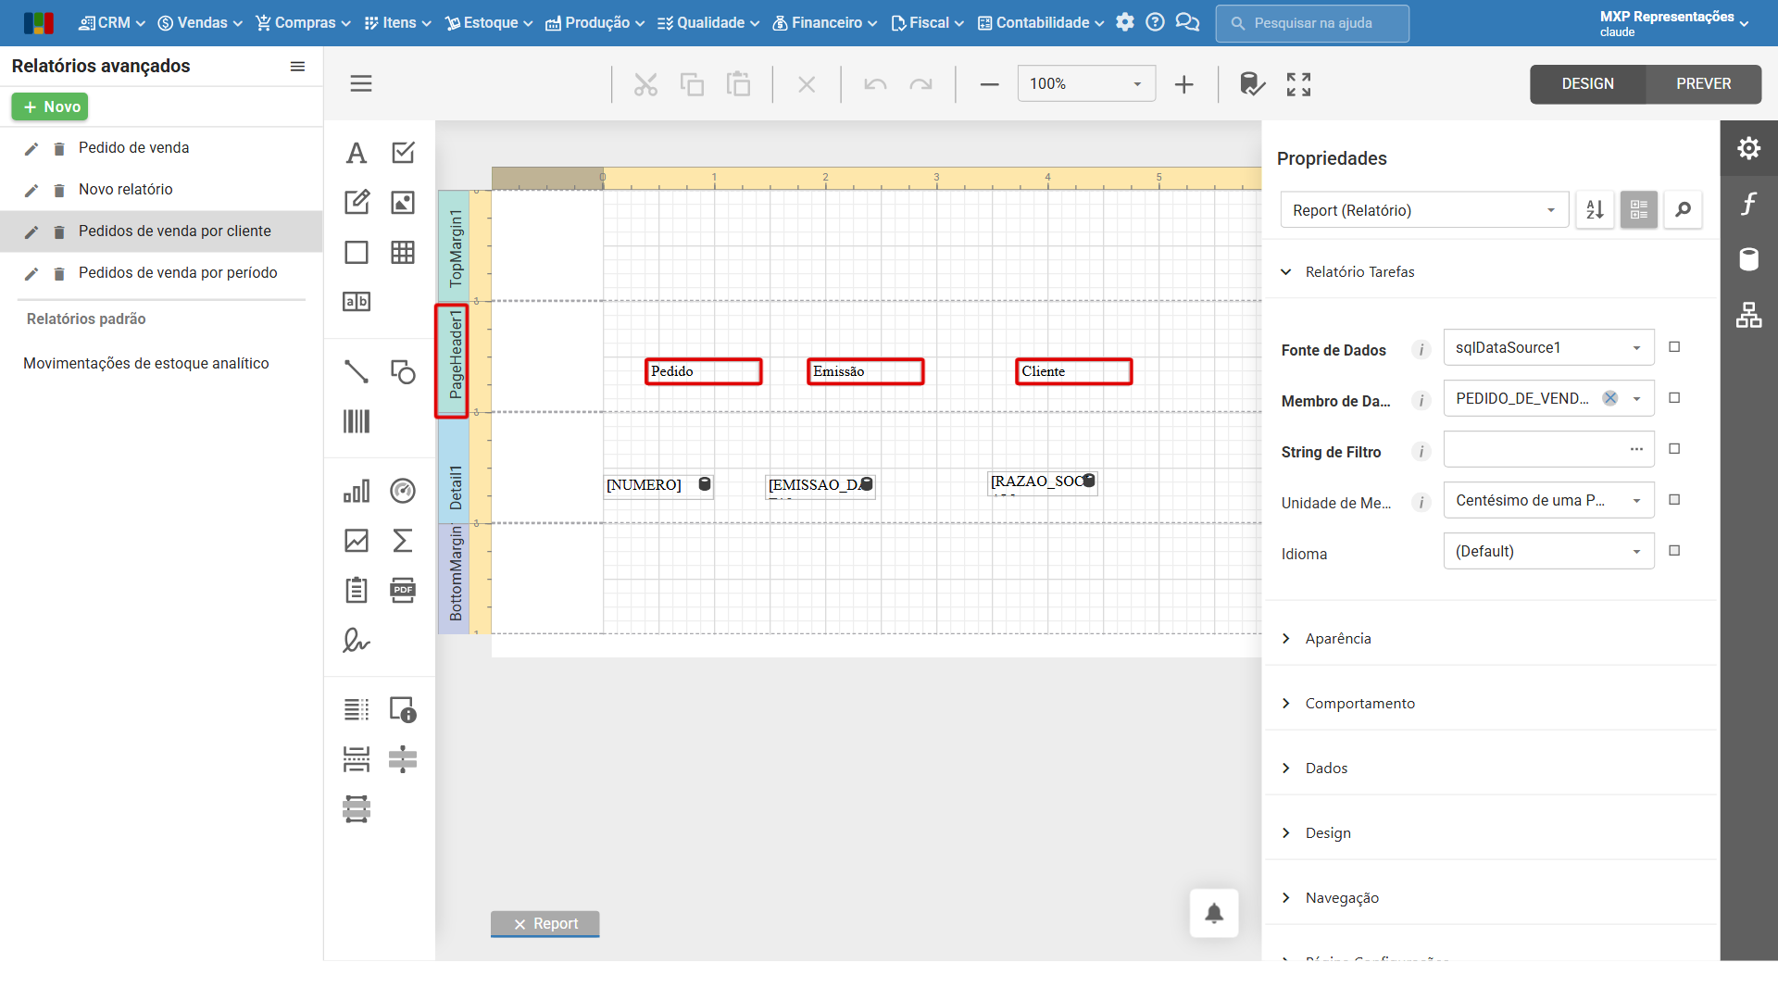Image resolution: width=1778 pixels, height=1000 pixels.
Task: Select the Table of Contents tool
Action: tap(357, 710)
